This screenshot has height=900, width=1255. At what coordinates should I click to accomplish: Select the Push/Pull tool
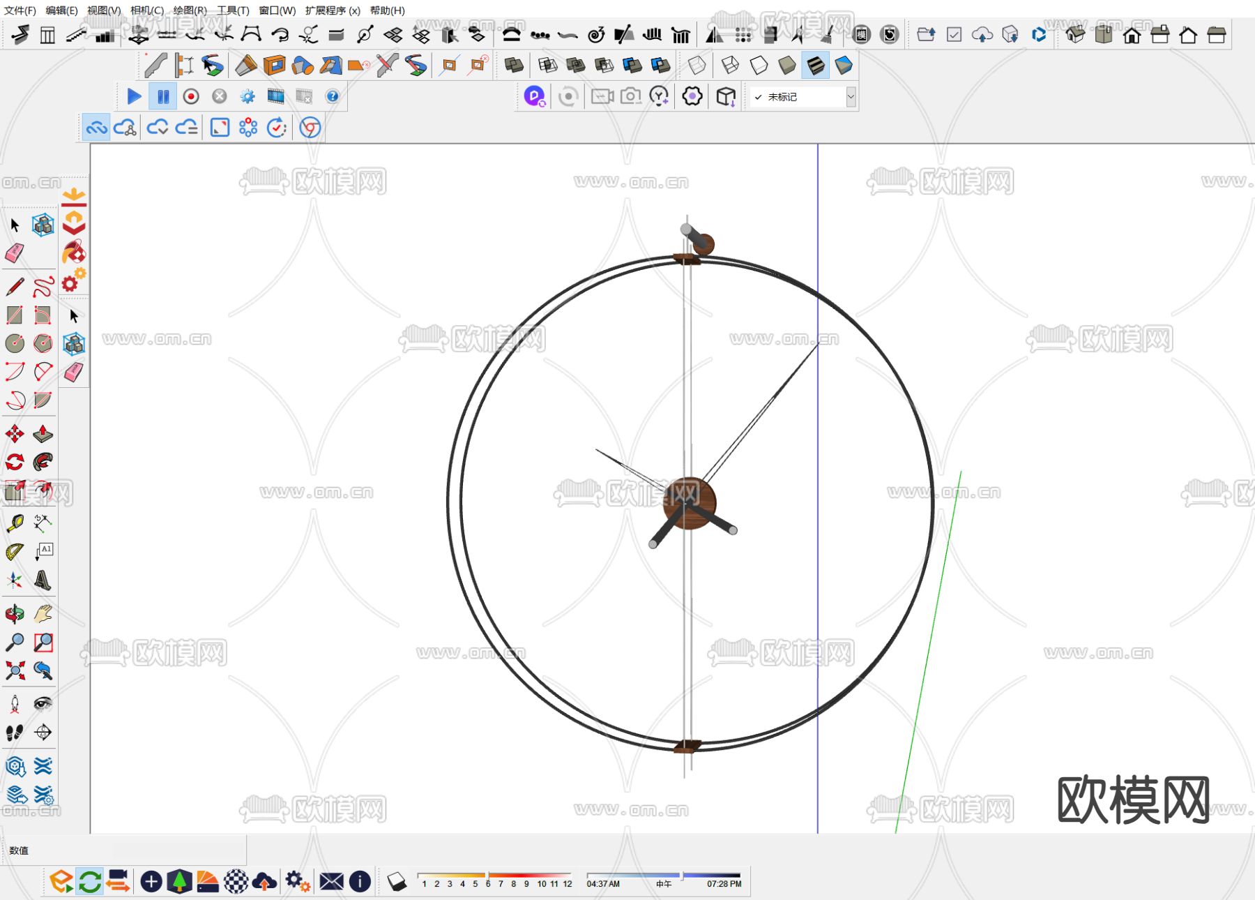point(43,434)
